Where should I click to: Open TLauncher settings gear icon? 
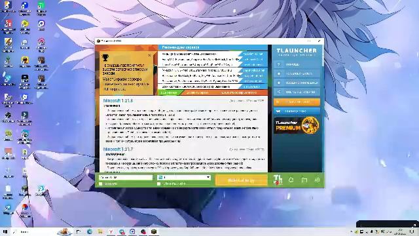317,180
